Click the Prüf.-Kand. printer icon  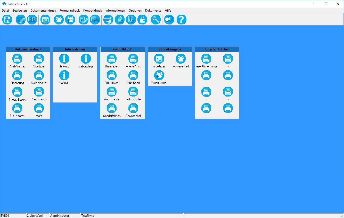(133, 75)
